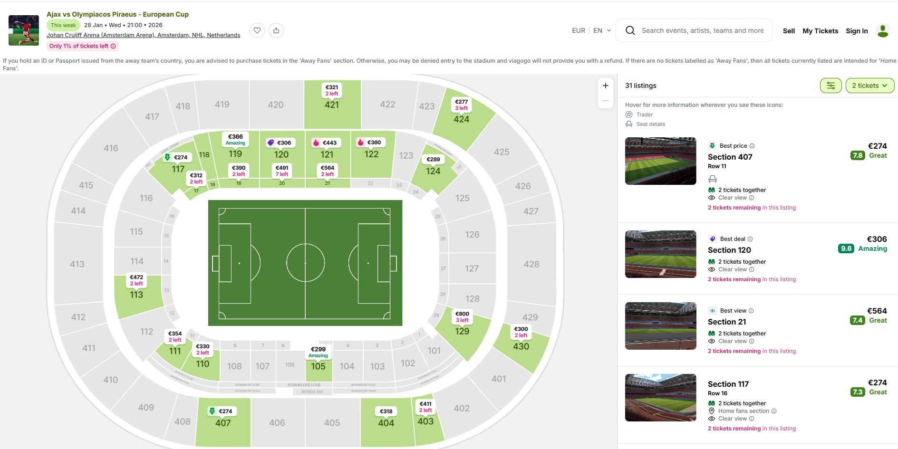
Task: Click info icon beside Best deal
Action: coord(750,239)
